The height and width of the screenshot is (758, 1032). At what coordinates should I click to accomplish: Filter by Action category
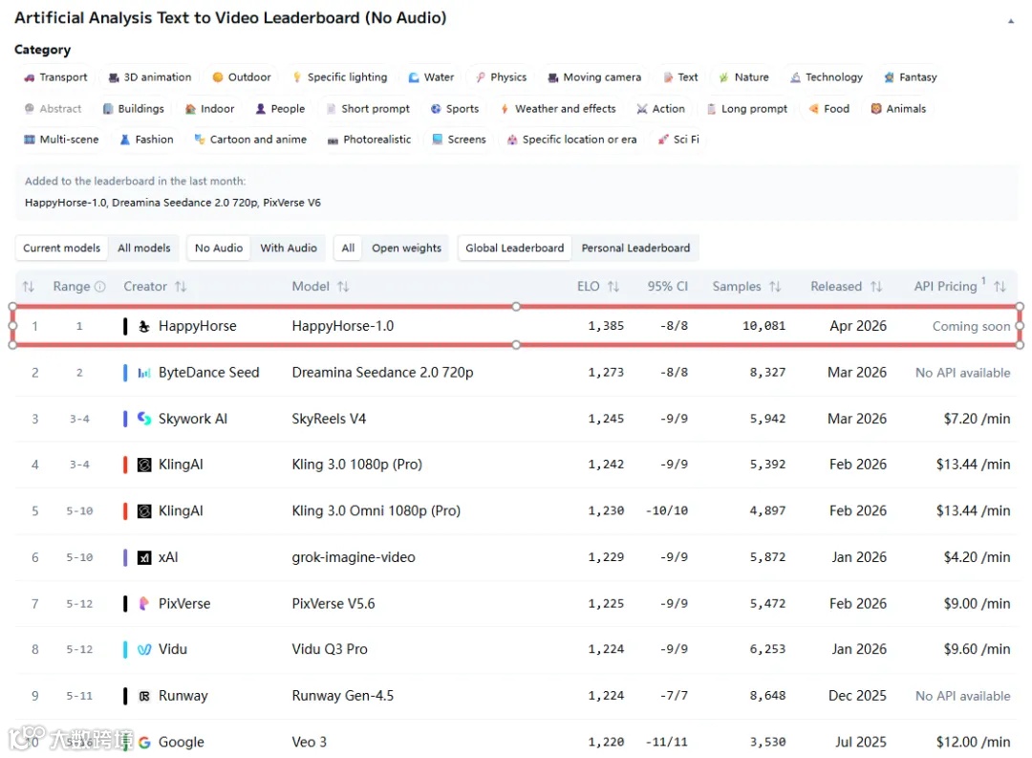click(x=661, y=109)
